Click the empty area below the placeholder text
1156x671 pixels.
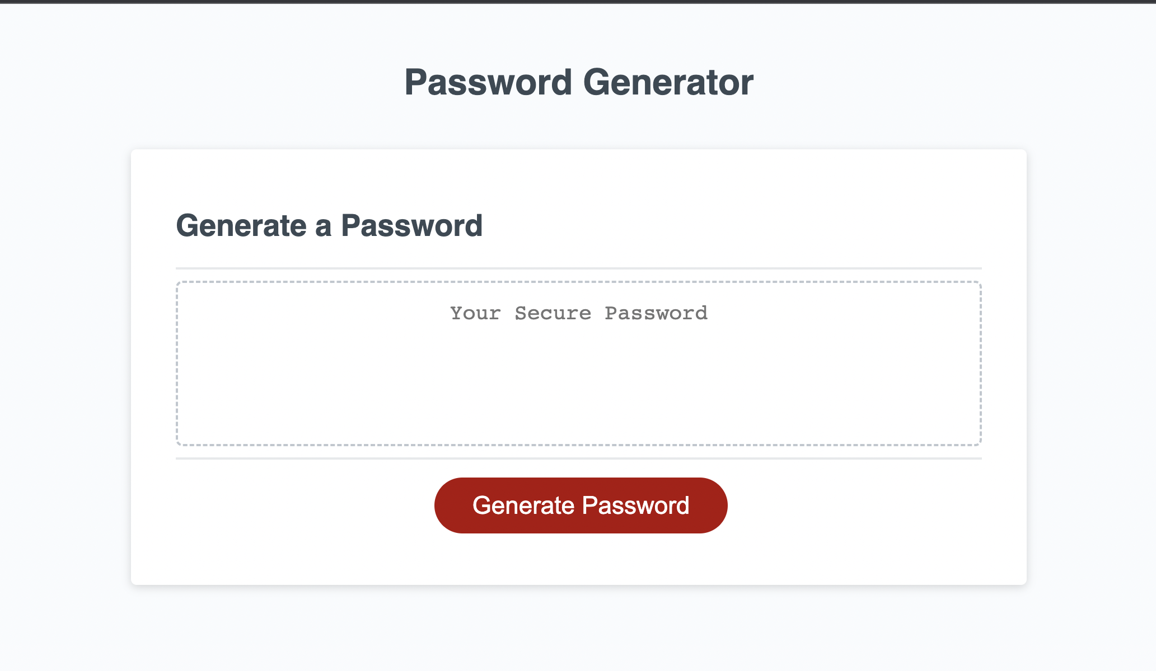[579, 391]
